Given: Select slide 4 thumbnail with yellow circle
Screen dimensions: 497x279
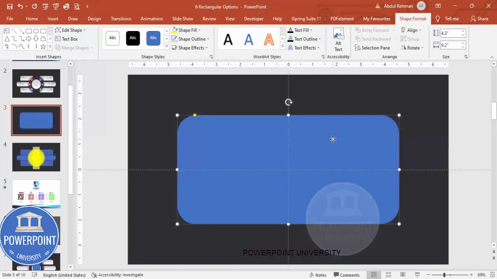Looking at the screenshot, I should 36,157.
